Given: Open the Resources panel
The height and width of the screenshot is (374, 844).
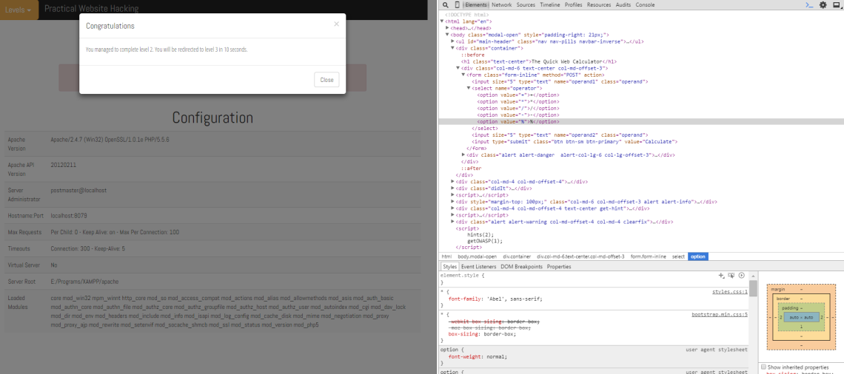Looking at the screenshot, I should tap(598, 5).
